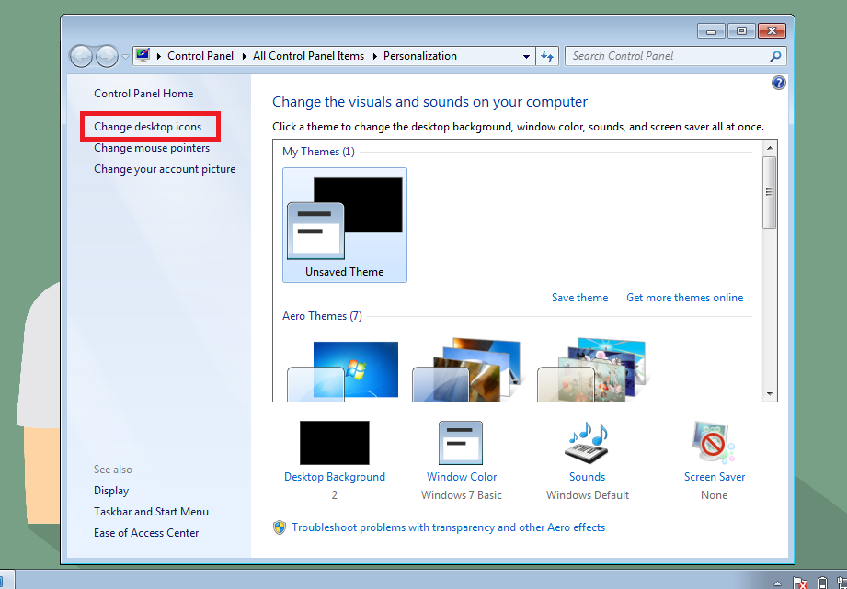Open Change your account picture link

click(x=165, y=169)
